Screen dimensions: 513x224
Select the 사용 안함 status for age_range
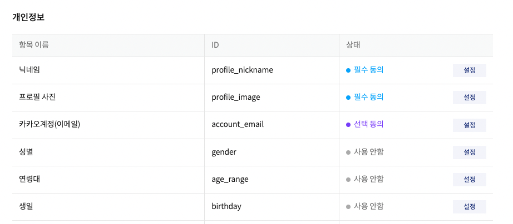368,179
